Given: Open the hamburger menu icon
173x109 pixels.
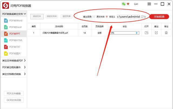Looking at the screenshot, I should point(149,4).
